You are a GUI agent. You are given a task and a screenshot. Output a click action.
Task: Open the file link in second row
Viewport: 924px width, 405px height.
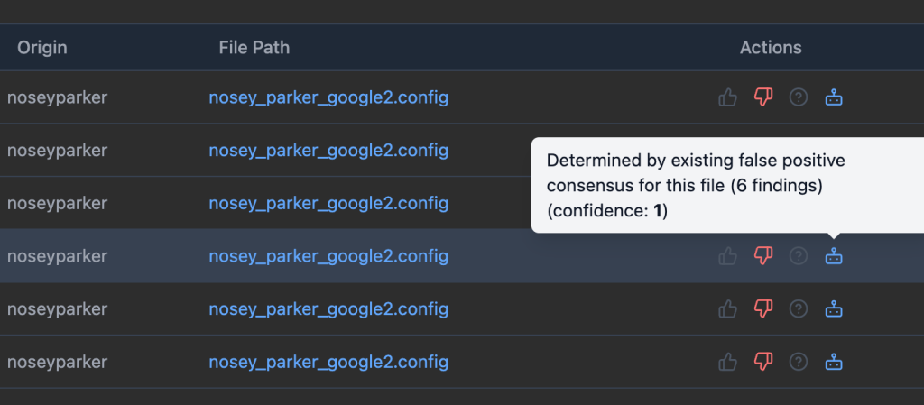tap(328, 150)
